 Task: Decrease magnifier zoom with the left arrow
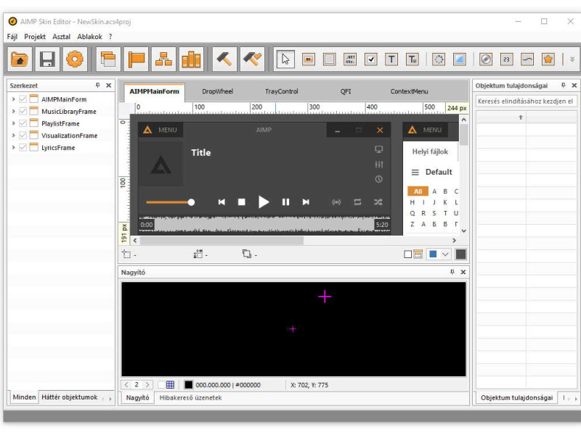126,385
